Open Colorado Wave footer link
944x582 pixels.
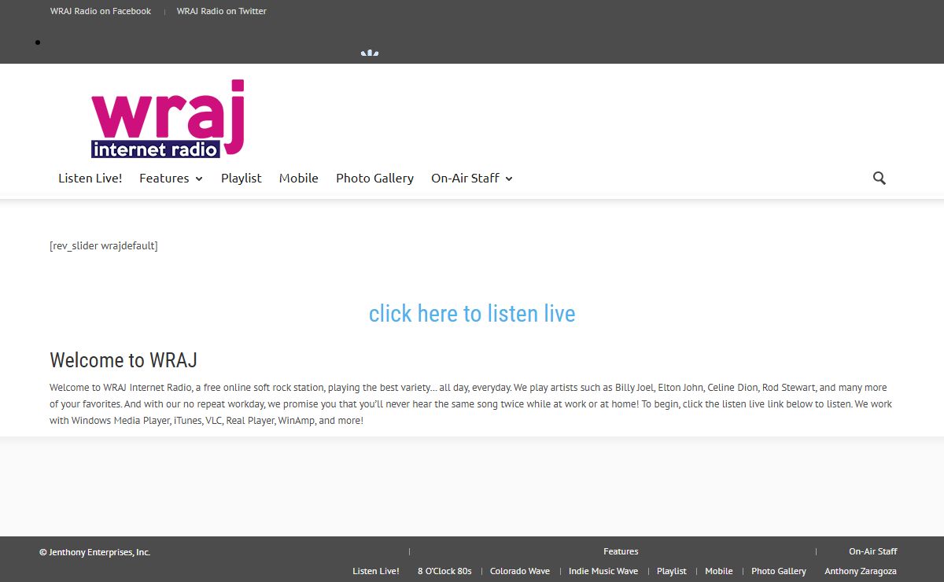point(520,571)
